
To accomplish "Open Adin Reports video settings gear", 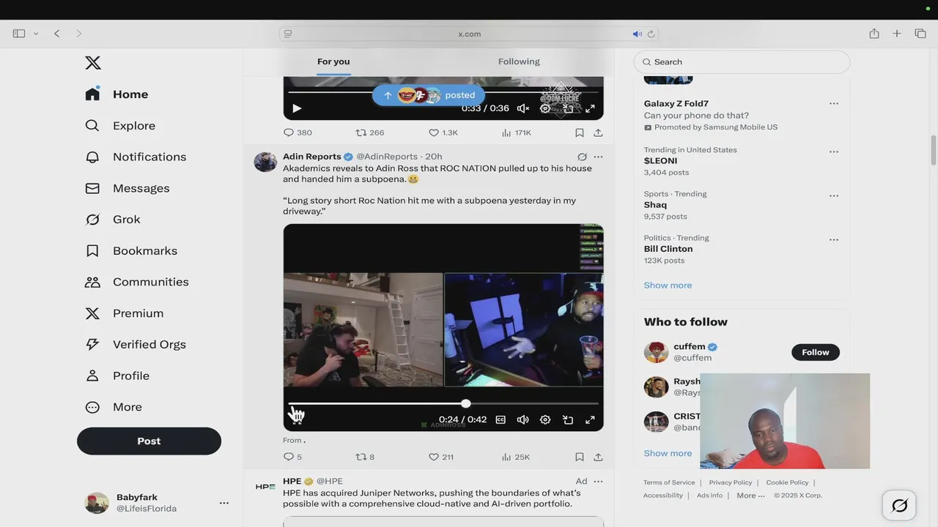I will tap(545, 419).
